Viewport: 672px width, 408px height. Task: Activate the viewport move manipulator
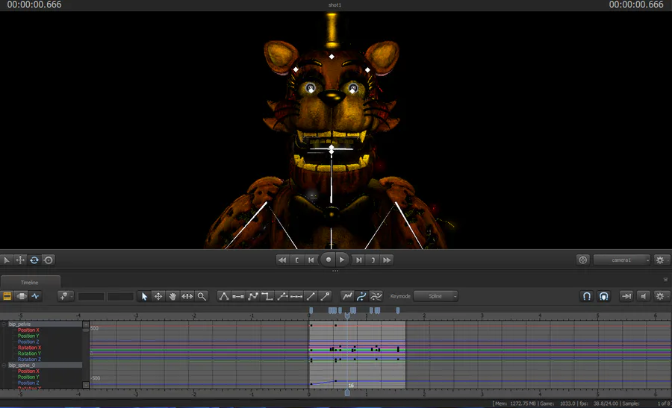(20, 260)
